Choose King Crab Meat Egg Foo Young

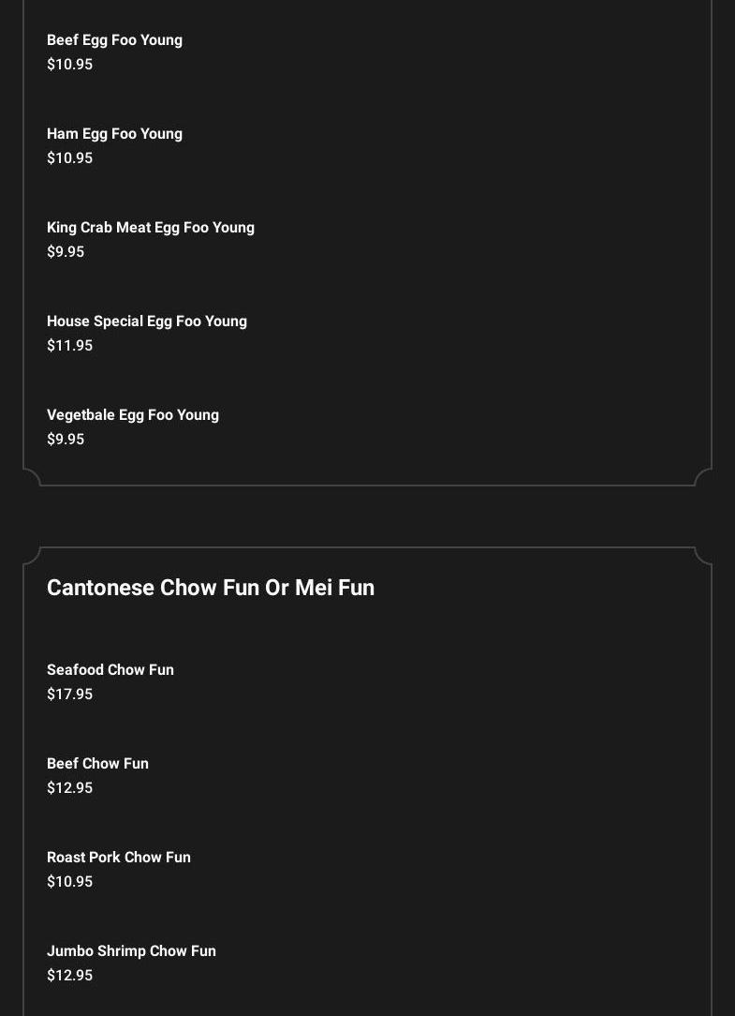[151, 228]
